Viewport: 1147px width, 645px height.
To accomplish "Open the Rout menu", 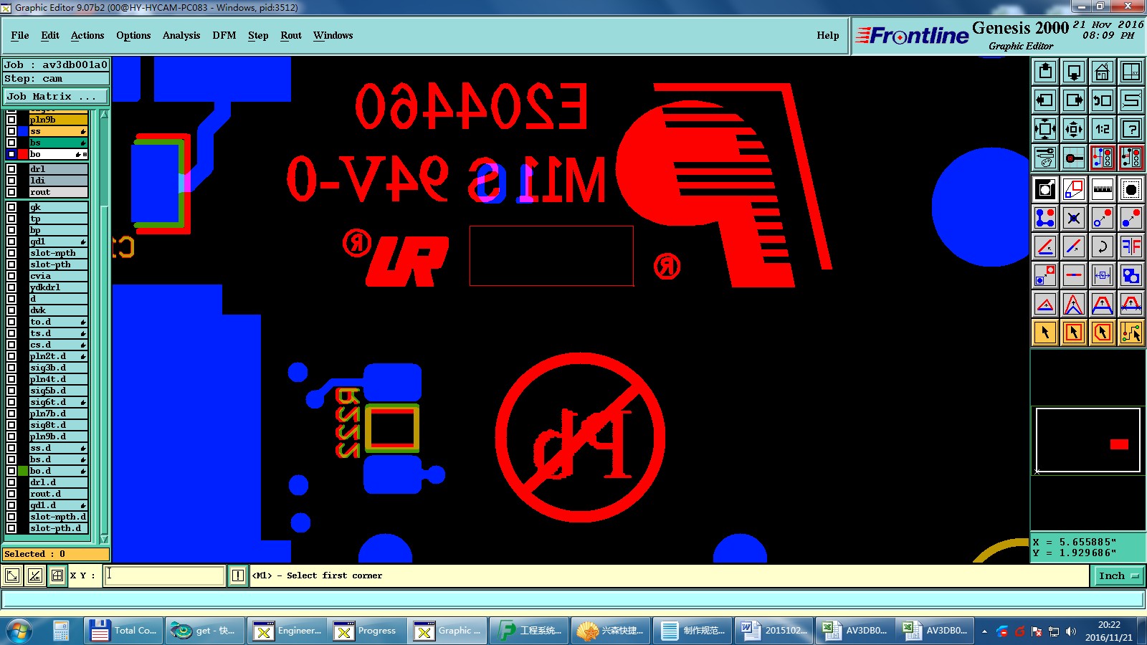I will pos(291,35).
